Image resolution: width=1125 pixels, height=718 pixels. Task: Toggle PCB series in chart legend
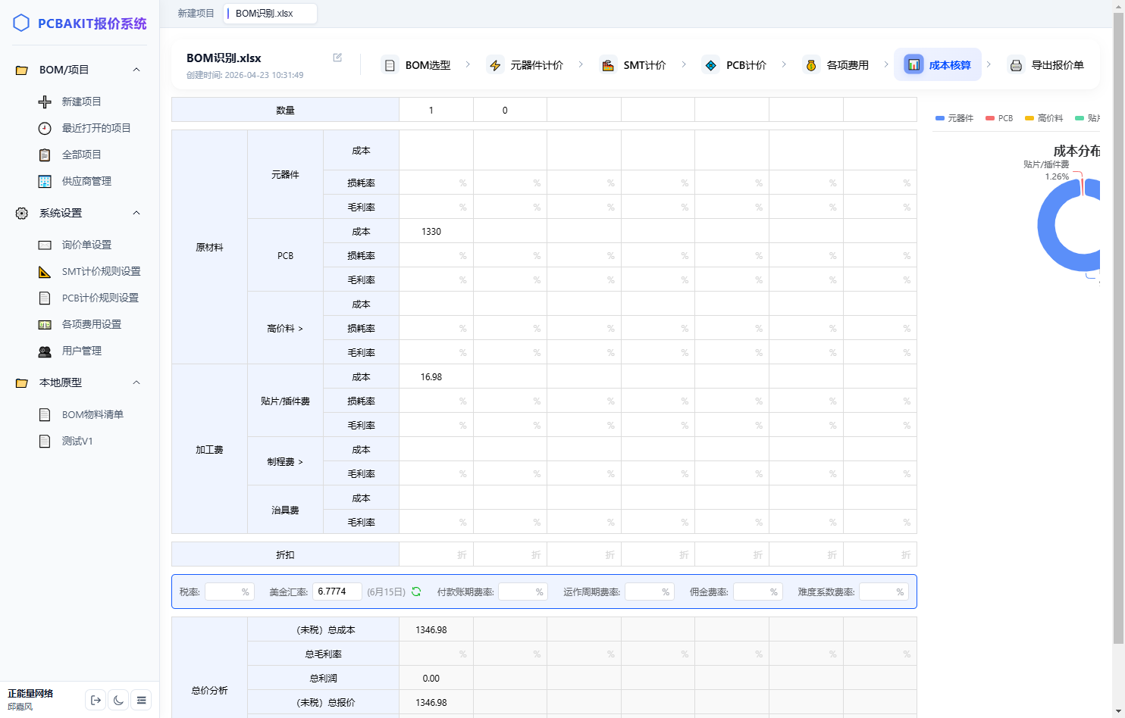[x=999, y=118]
